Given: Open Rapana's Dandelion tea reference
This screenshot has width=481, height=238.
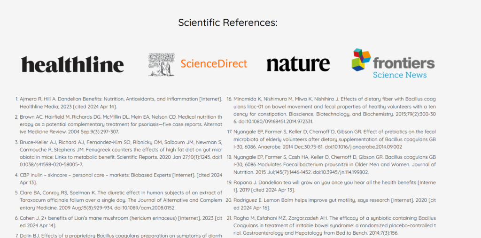Looking at the screenshot, I should [x=331, y=186].
